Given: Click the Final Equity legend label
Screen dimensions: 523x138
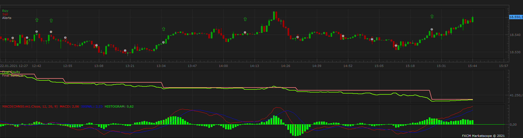Looking at the screenshot, I should (11, 72).
